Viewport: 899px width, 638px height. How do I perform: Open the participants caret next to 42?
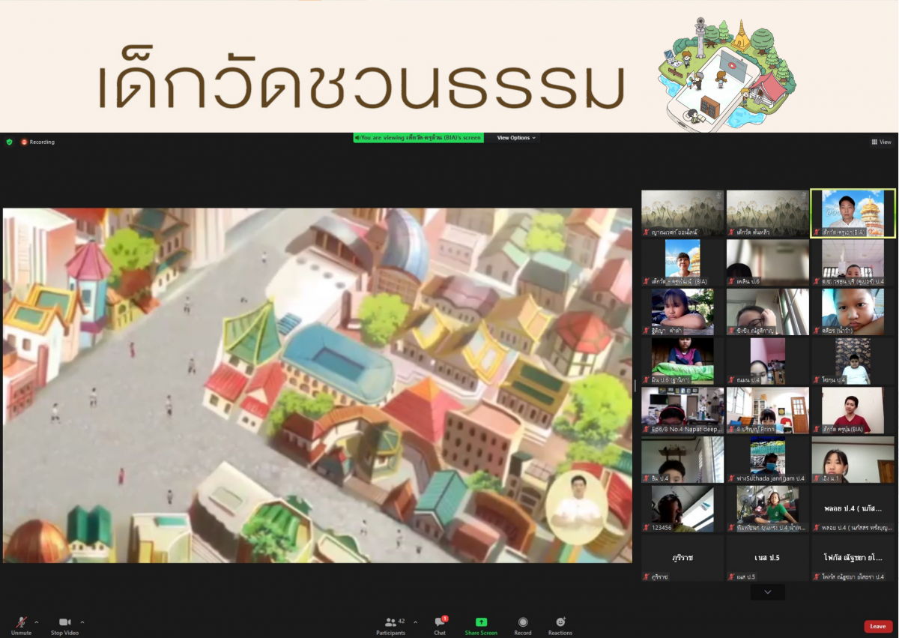[415, 622]
